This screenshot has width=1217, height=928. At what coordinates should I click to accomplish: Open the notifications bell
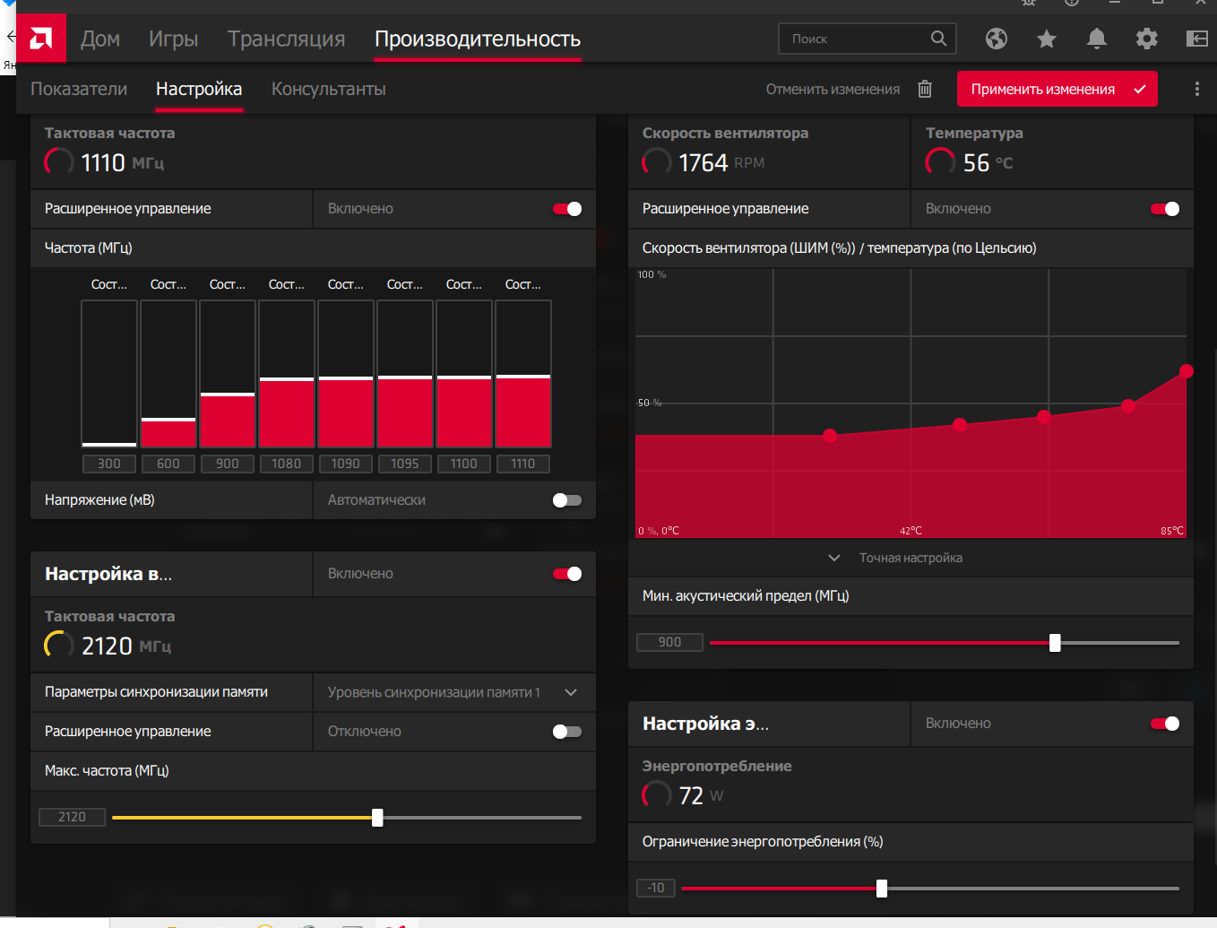1097,39
